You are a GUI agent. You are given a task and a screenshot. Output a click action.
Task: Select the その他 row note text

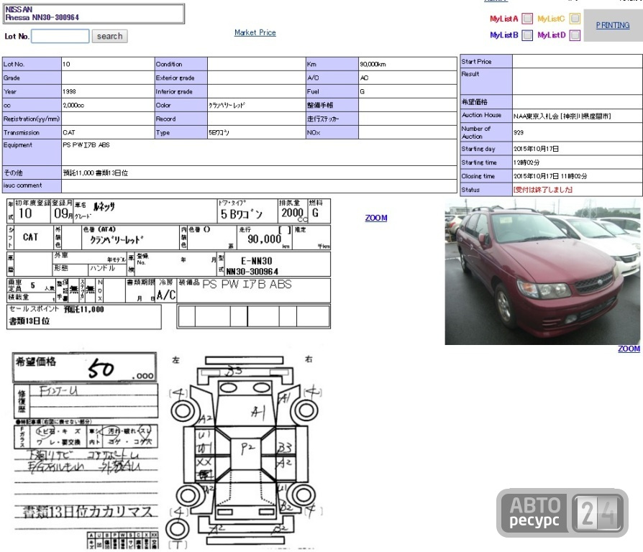[95, 173]
